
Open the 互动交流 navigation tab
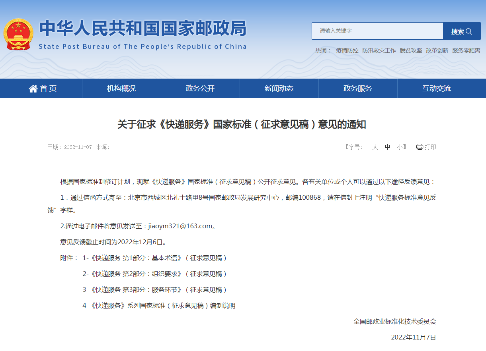(437, 89)
